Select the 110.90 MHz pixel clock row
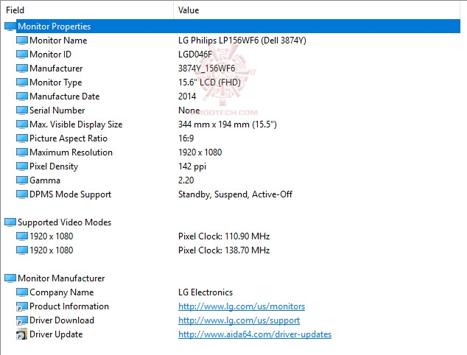 pos(224,236)
